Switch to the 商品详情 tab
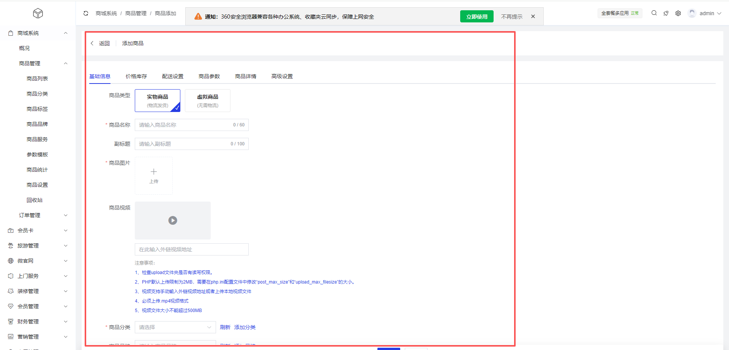The height and width of the screenshot is (350, 729). click(246, 76)
